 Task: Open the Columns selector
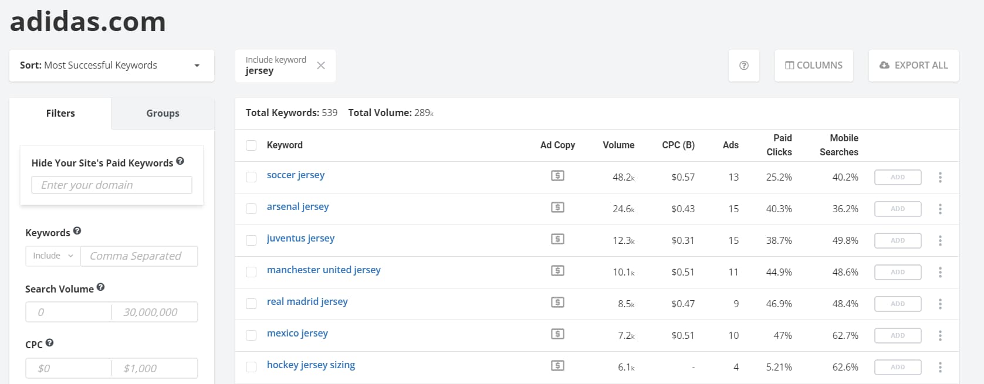tap(814, 66)
